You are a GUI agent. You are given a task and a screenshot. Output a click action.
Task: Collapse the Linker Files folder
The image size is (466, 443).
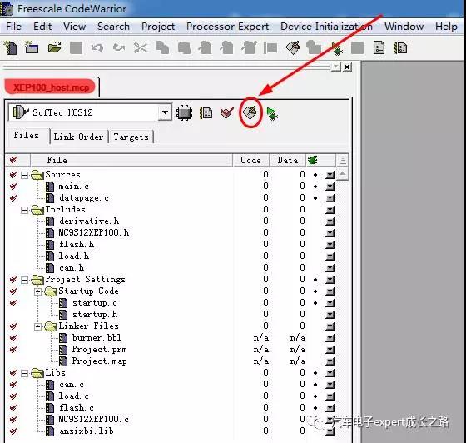(x=37, y=326)
